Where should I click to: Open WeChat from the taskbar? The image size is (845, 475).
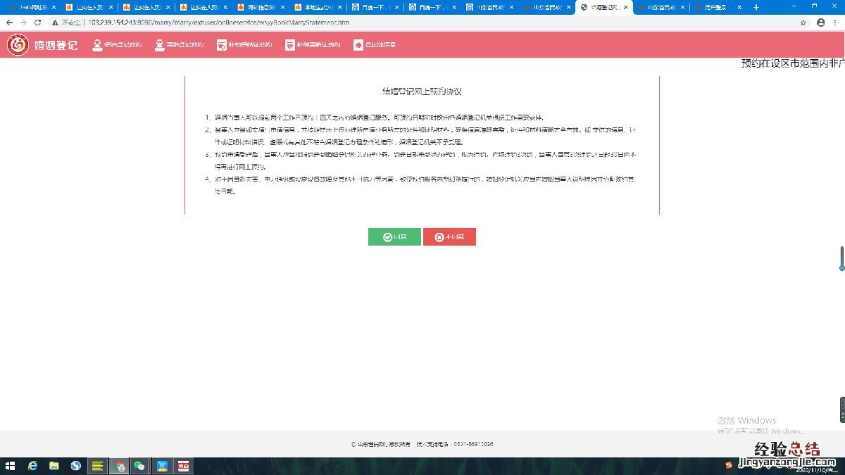click(x=140, y=466)
